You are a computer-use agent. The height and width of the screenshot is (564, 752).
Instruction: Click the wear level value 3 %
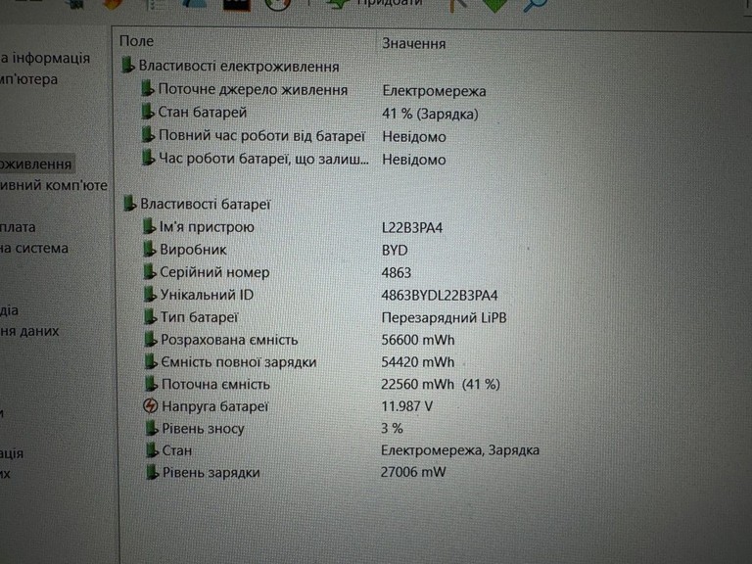(x=392, y=428)
